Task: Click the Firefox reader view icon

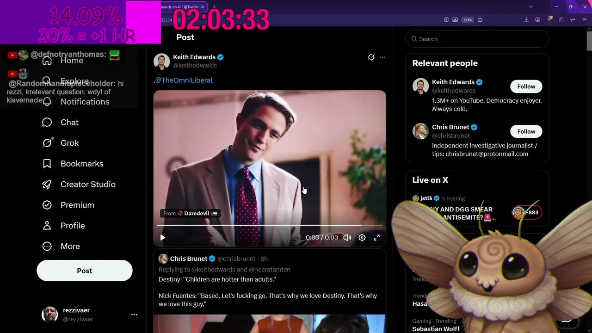Action: (446, 20)
